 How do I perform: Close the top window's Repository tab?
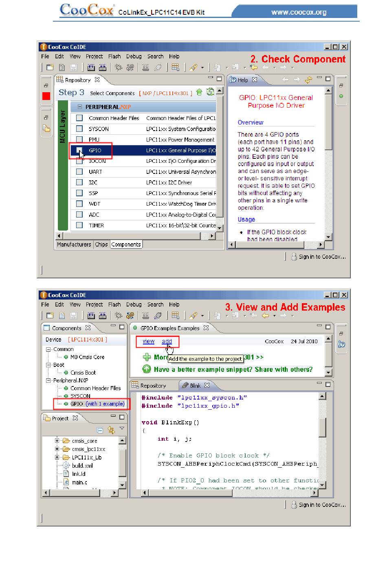coord(97,80)
